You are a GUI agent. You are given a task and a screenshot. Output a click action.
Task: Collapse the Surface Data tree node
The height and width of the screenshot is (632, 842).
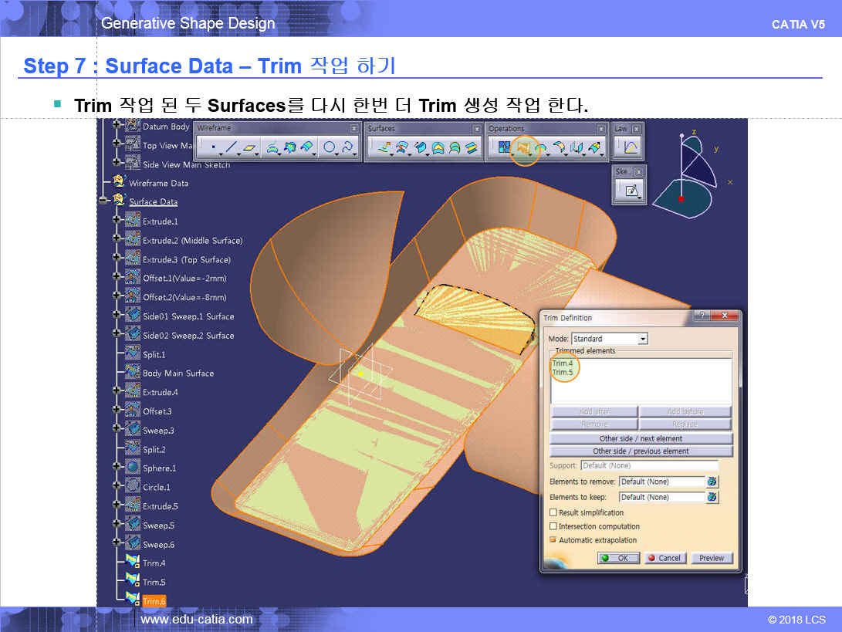click(x=103, y=201)
